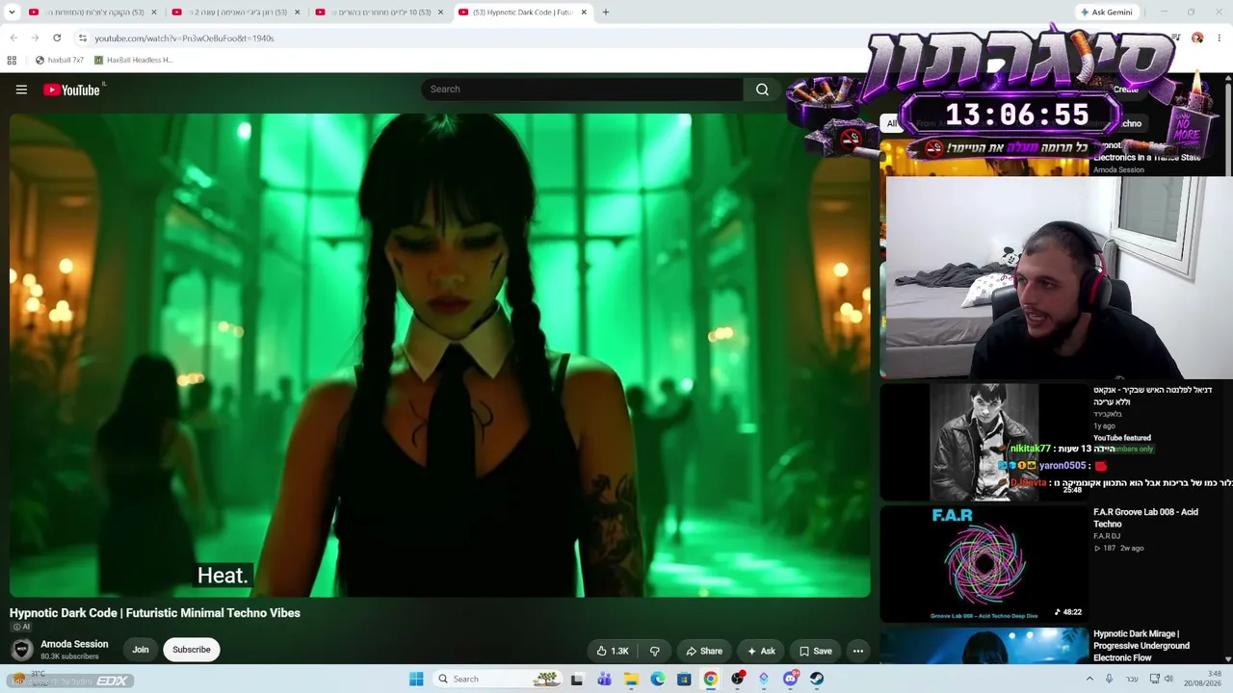Join the Amoda Session channel membership
The height and width of the screenshot is (693, 1233).
pyautogui.click(x=141, y=650)
